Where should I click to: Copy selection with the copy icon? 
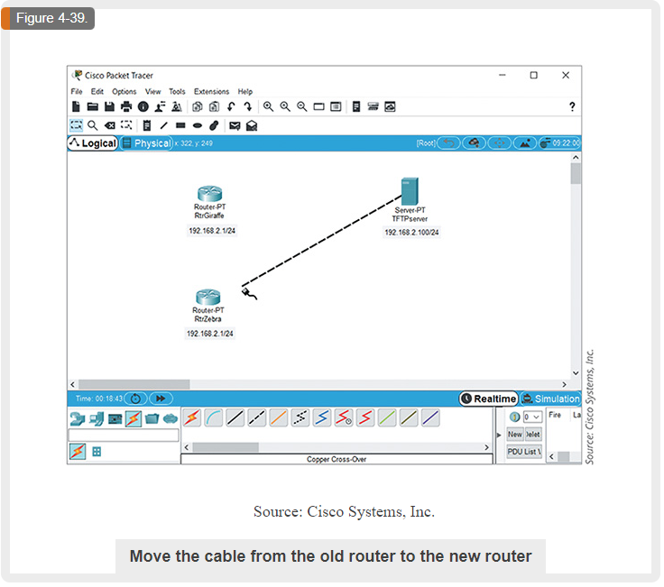pos(198,106)
